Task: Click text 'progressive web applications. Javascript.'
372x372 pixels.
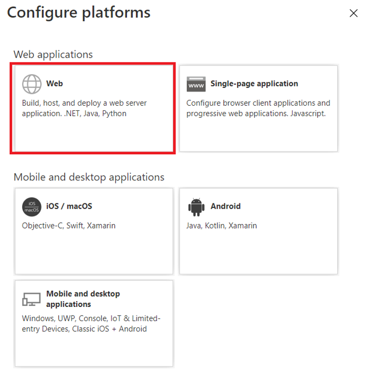Action: pos(256,114)
